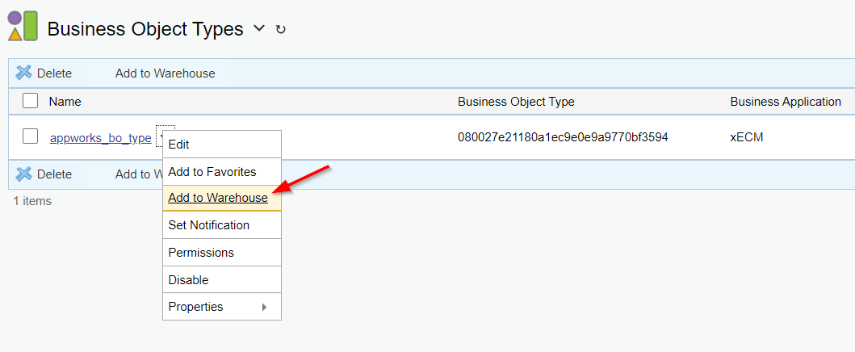The image size is (855, 352).
Task: Expand the Business Object Types title dropdown
Action: (x=259, y=28)
